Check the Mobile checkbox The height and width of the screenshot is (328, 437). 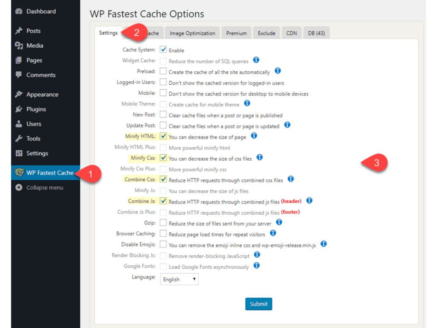pos(163,93)
